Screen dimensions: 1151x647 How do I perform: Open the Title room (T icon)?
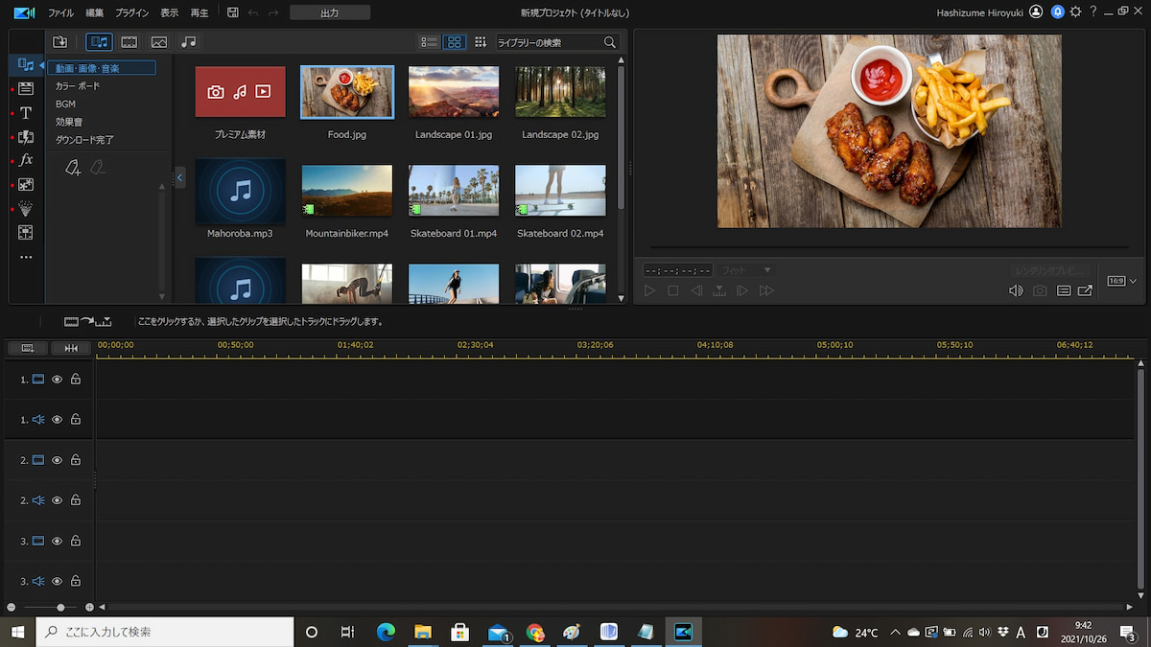pyautogui.click(x=26, y=113)
